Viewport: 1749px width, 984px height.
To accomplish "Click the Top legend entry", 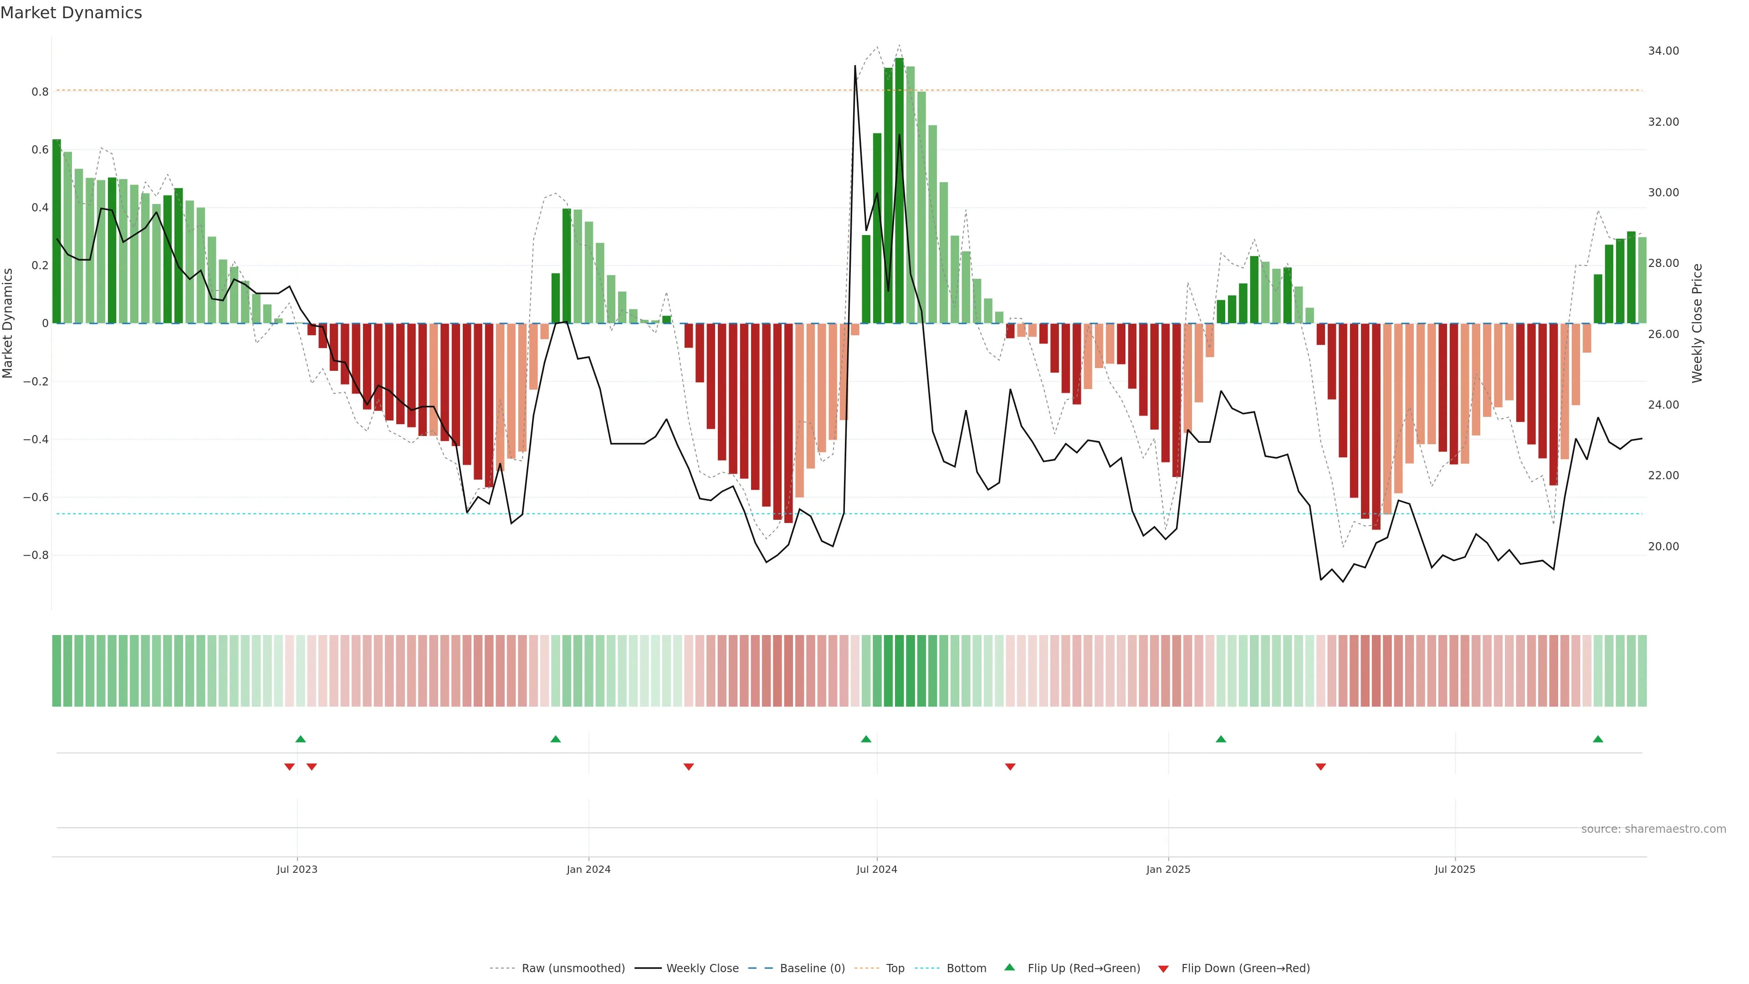I will (895, 969).
